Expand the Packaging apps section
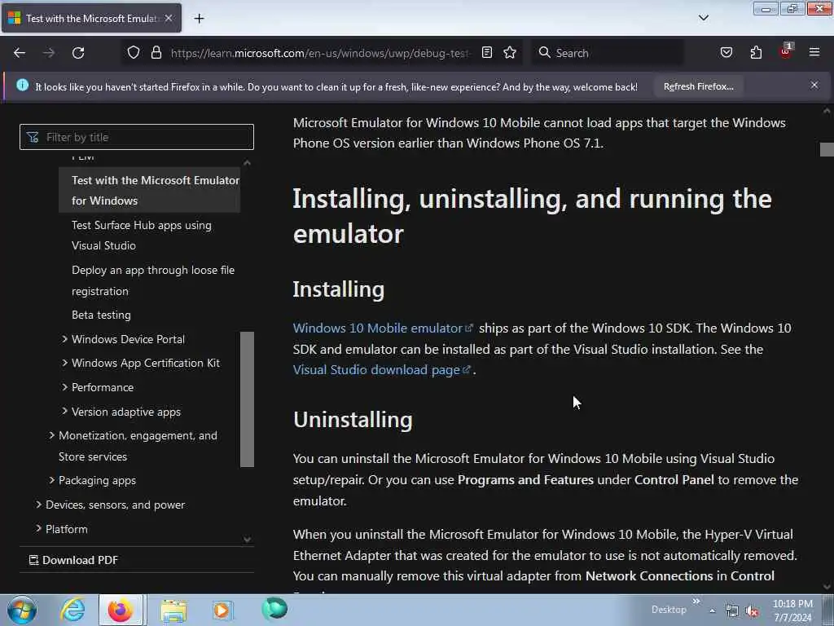This screenshot has width=834, height=626. (x=51, y=480)
